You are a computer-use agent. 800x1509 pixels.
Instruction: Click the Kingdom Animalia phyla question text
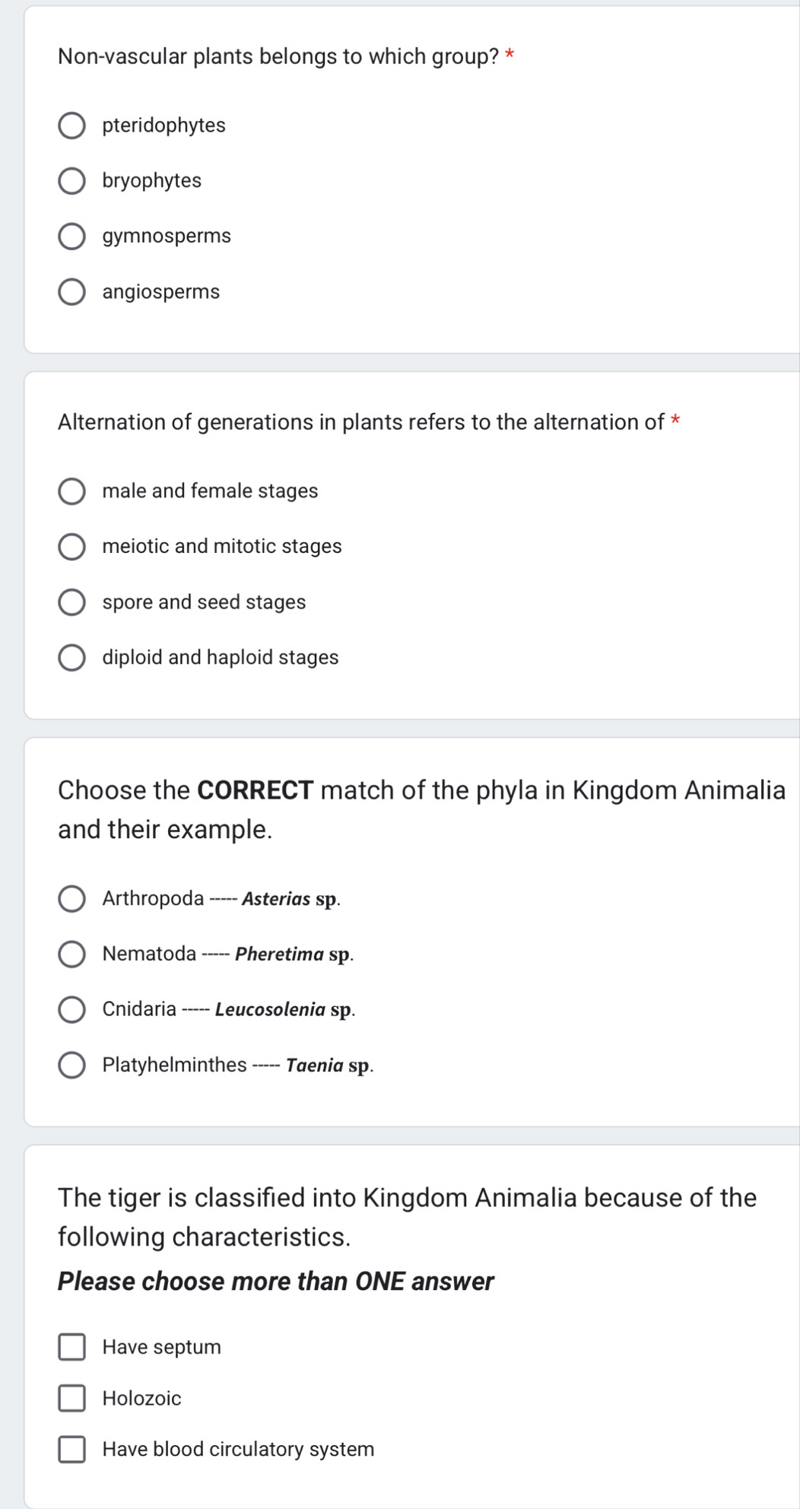pyautogui.click(x=421, y=809)
